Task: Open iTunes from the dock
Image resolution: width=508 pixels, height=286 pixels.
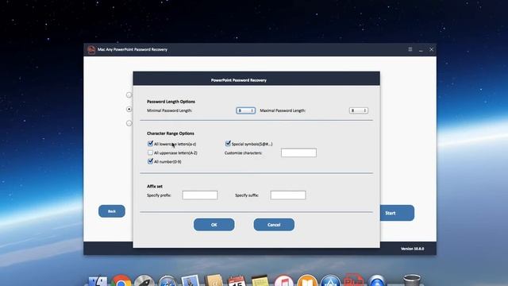Action: 283,280
